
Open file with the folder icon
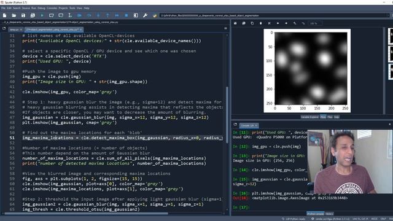[x=14, y=15]
